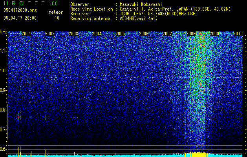Click receiver text ICOM IC-575 53.7492 MHz USB
This screenshot has width=247, height=157.
(x=157, y=14)
